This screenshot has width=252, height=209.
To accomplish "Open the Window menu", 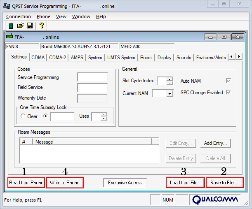I will click(x=81, y=16).
